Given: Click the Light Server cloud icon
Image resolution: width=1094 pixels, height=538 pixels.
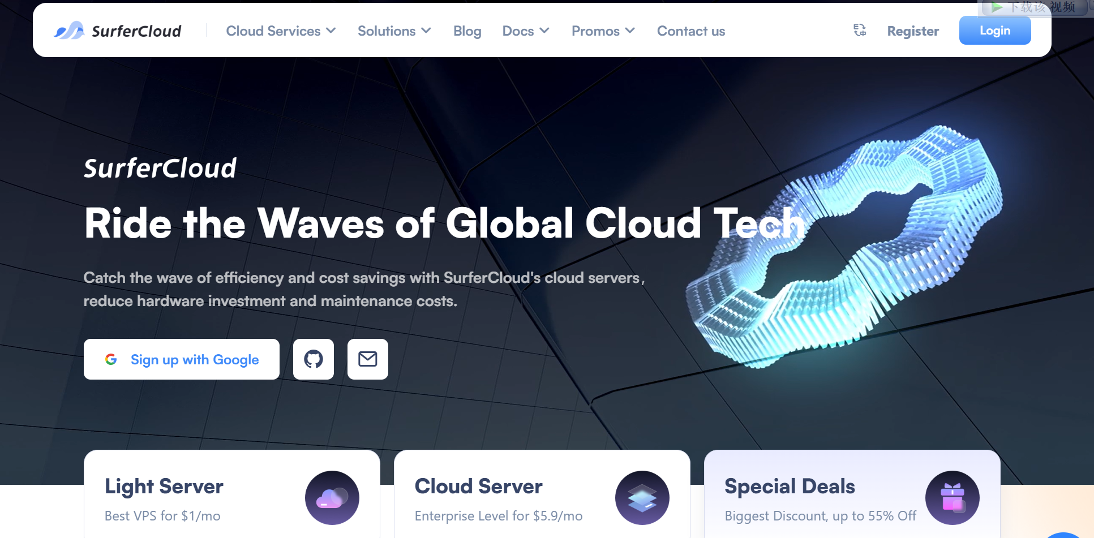Looking at the screenshot, I should point(332,498).
